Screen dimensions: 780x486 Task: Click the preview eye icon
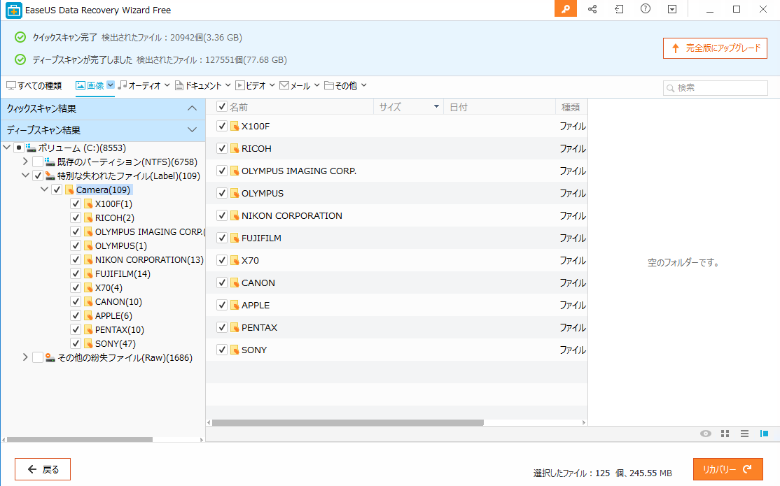[x=705, y=434]
